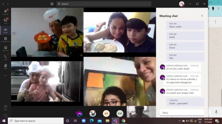222x124 pixels.
Task: Click the new chat compose icon
Action: click(x=52, y=4)
